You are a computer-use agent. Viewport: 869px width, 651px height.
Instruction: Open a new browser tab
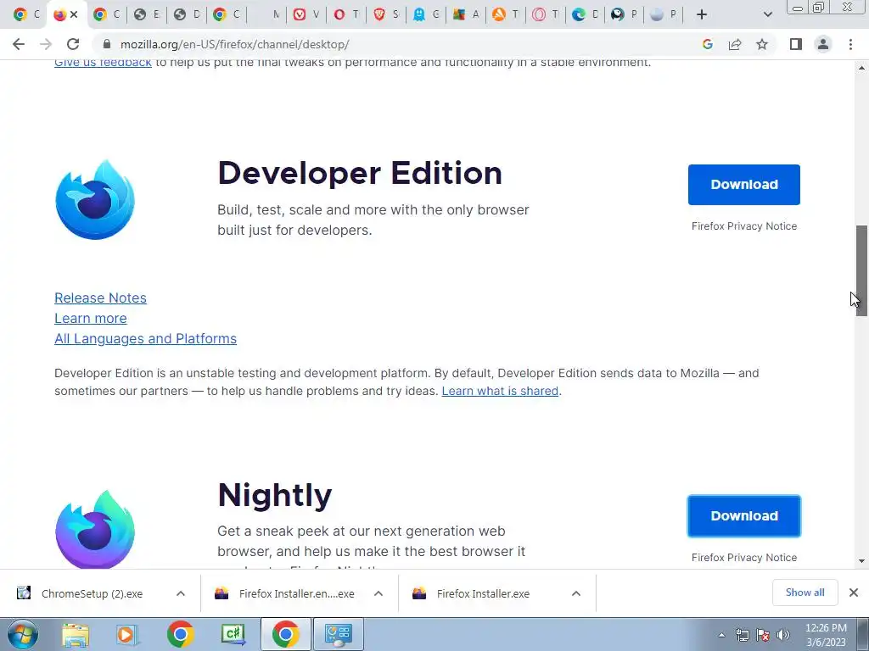702,14
